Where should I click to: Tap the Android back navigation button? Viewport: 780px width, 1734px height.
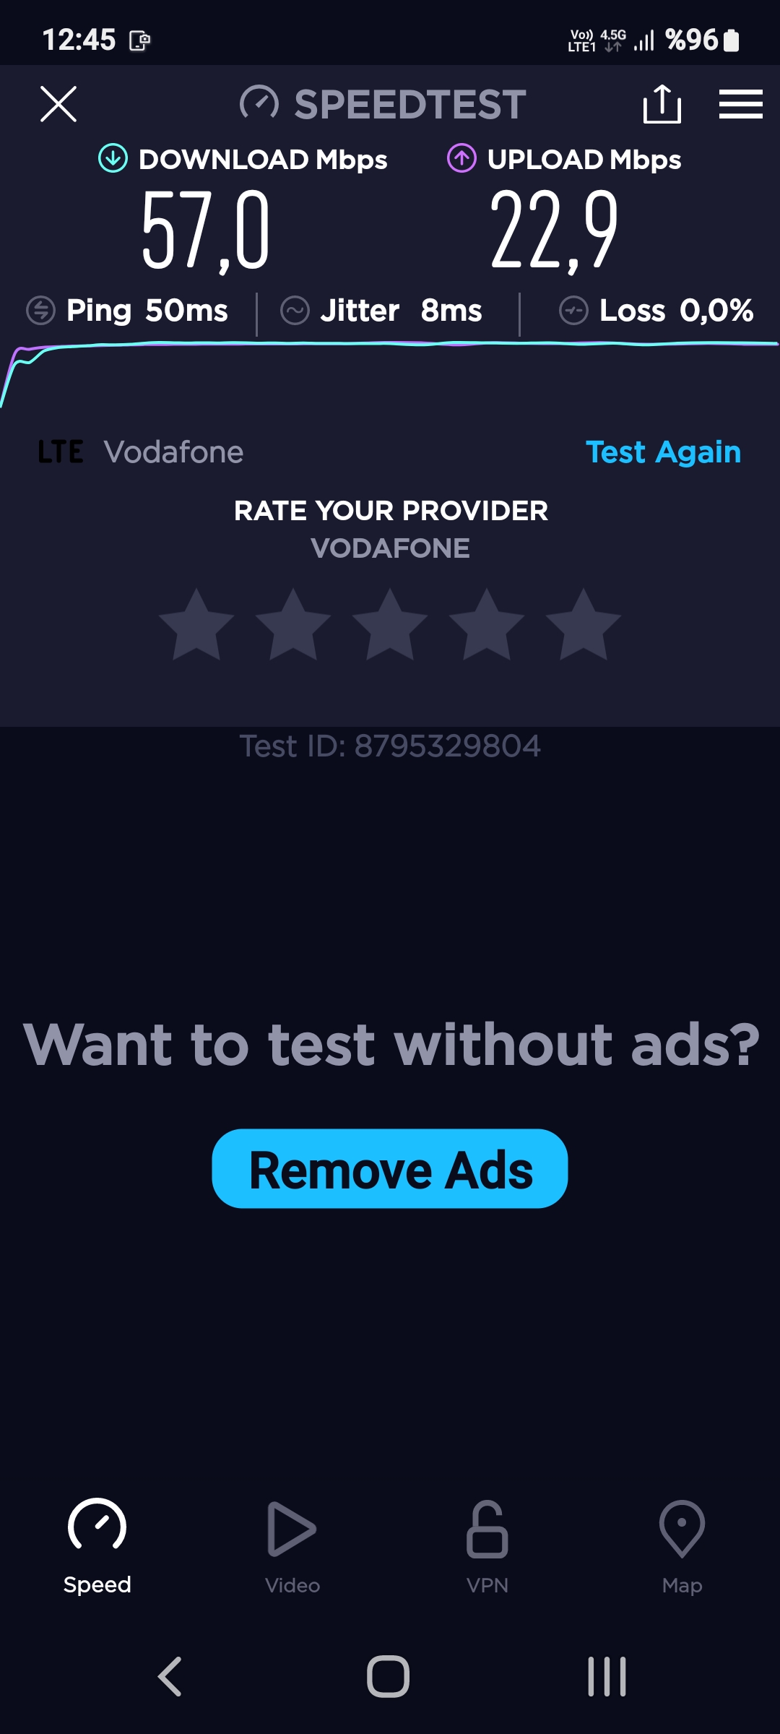tap(170, 1676)
